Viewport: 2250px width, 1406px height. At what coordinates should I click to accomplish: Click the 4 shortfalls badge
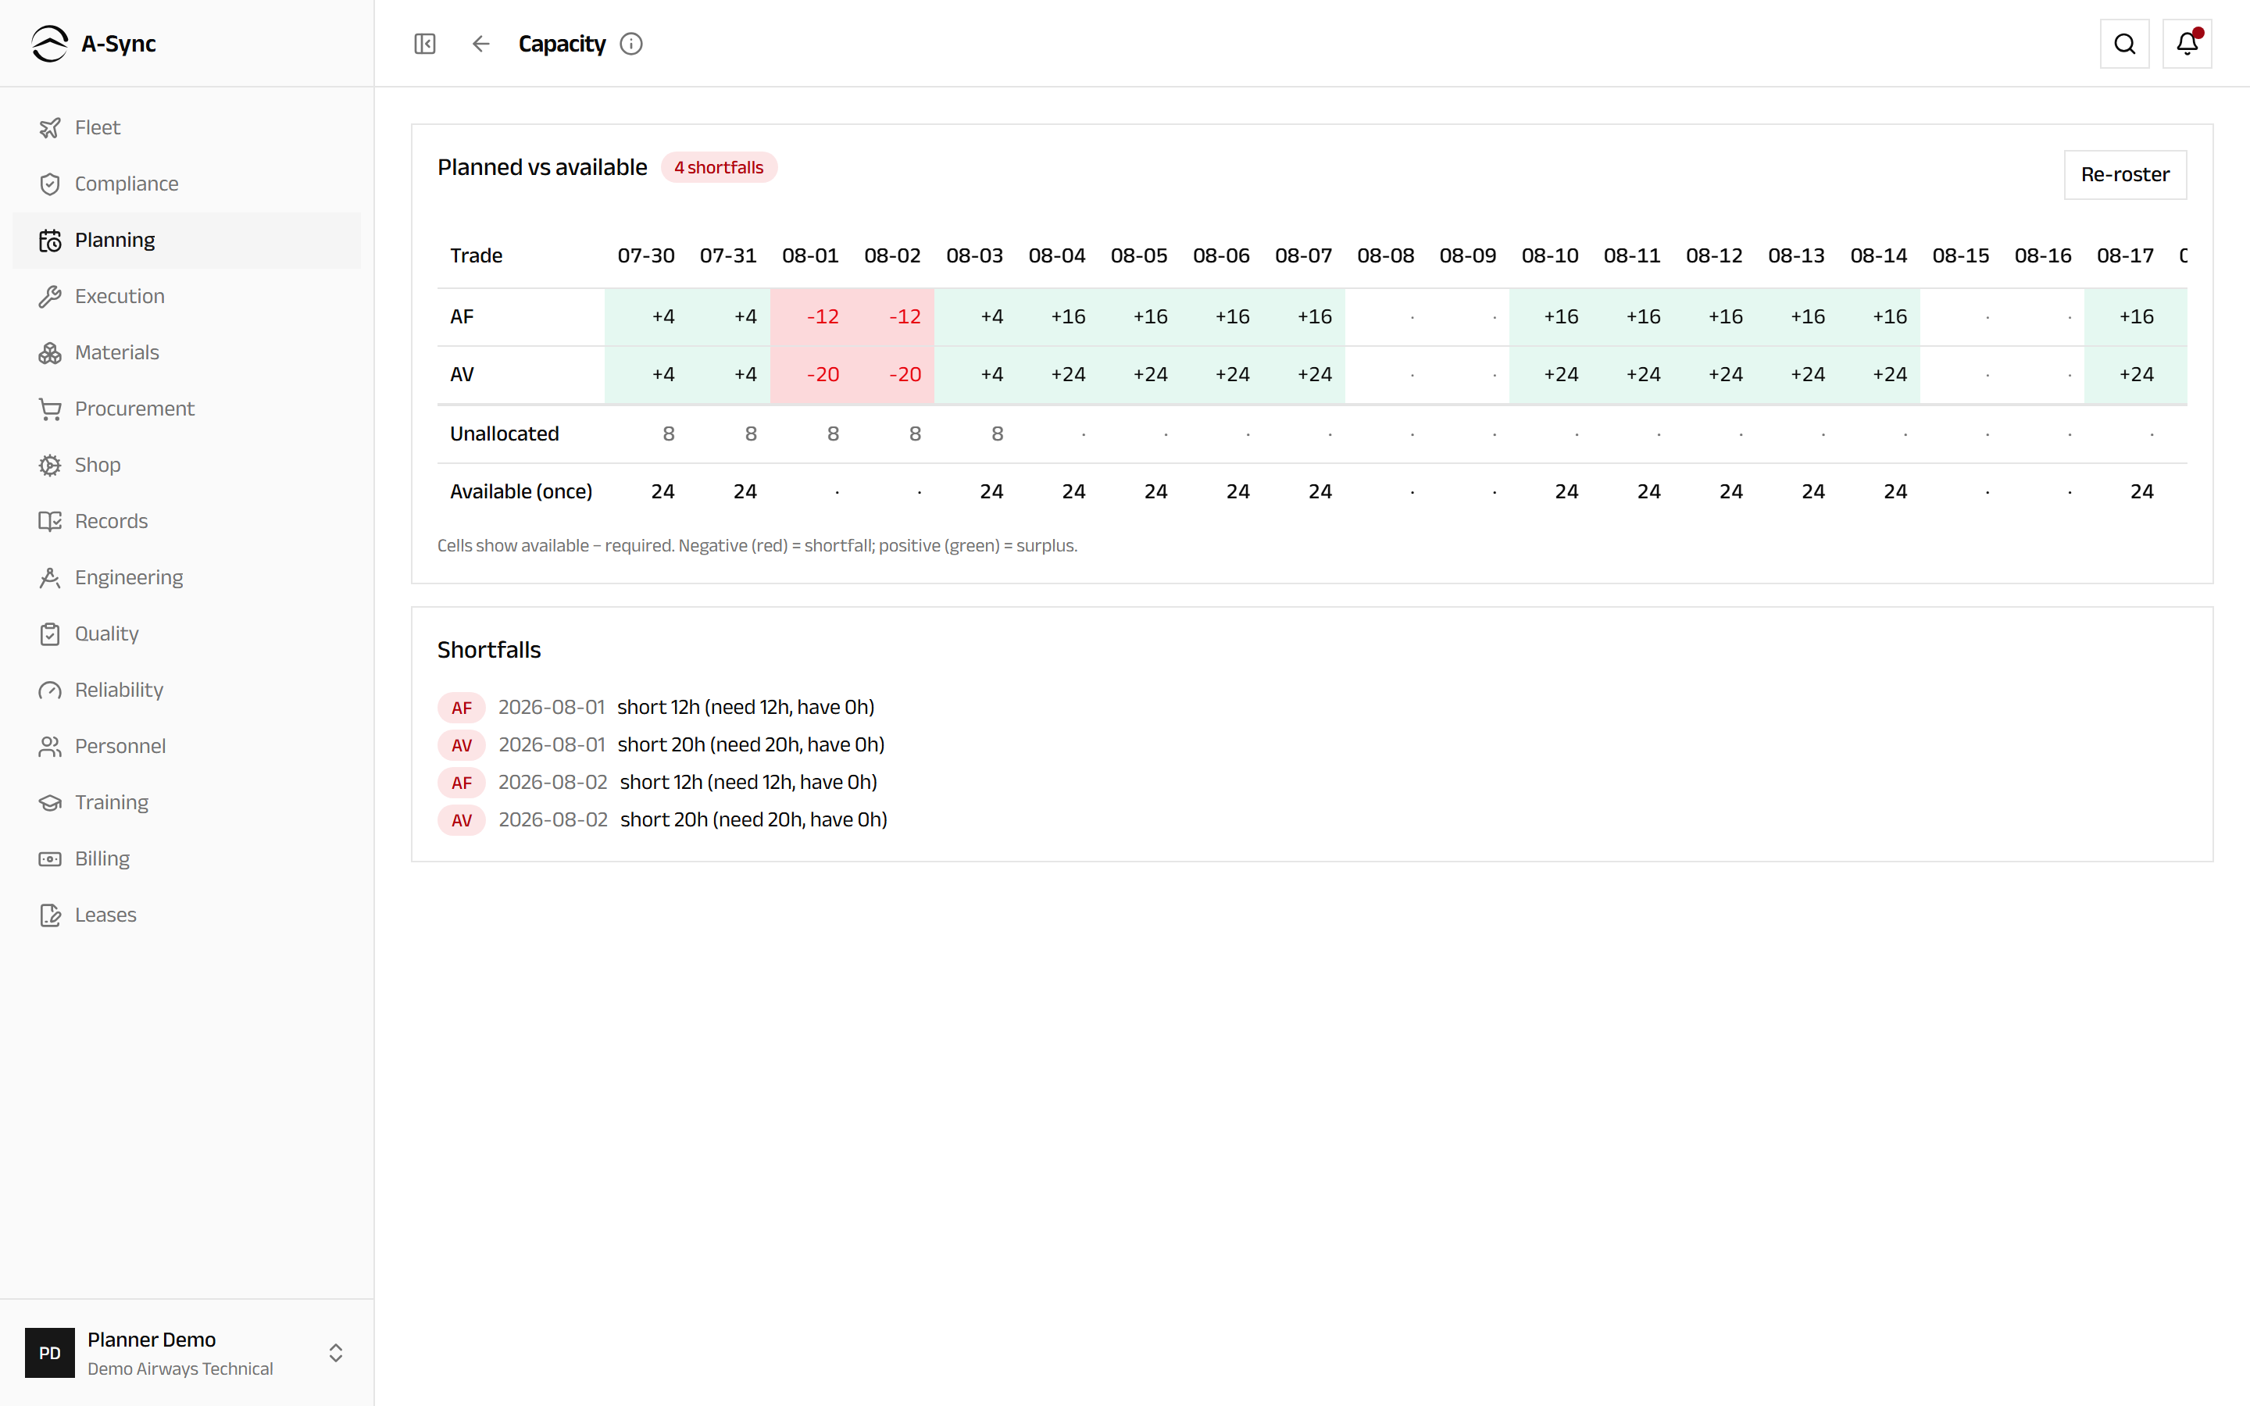click(x=719, y=167)
